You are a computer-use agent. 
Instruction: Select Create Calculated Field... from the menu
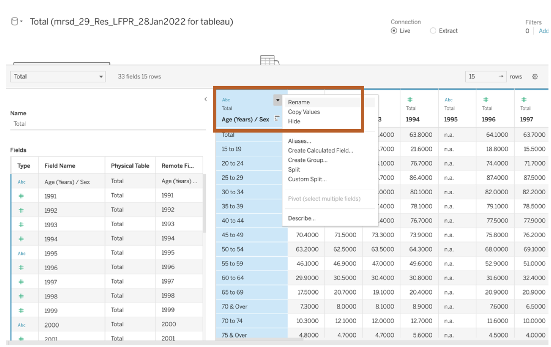[320, 150]
